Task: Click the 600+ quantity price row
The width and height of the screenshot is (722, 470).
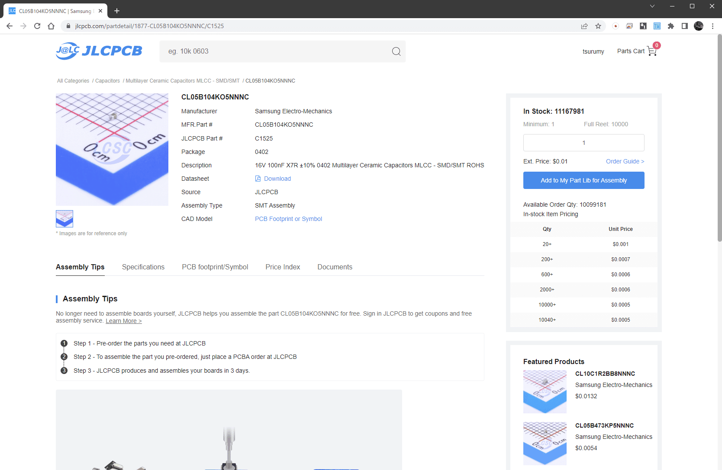Action: pyautogui.click(x=583, y=275)
